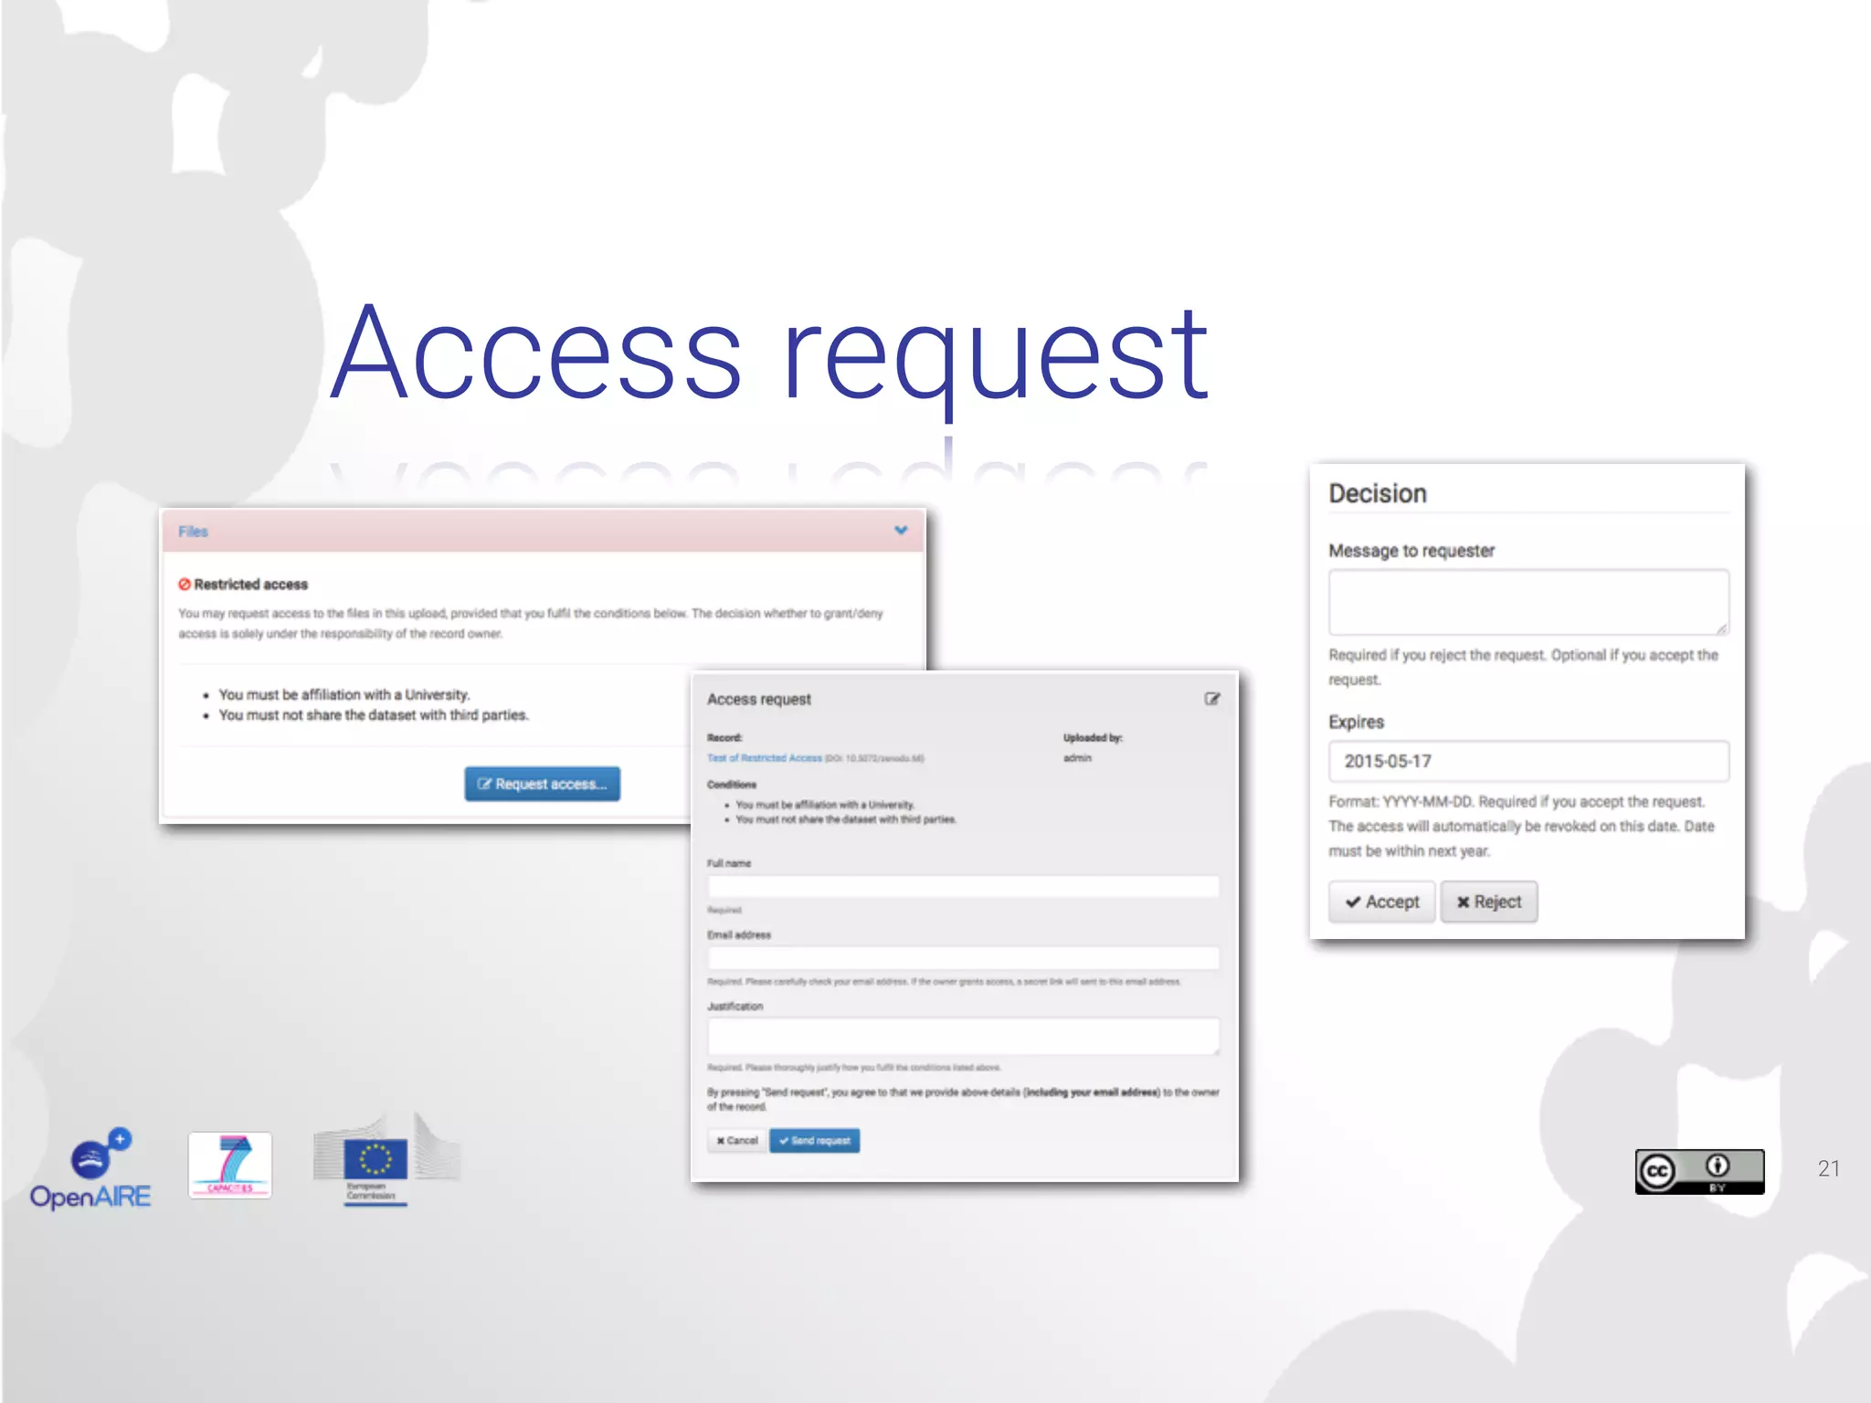Click the OpenAIRE logo
Screen dimensions: 1871x1403
click(90, 1169)
